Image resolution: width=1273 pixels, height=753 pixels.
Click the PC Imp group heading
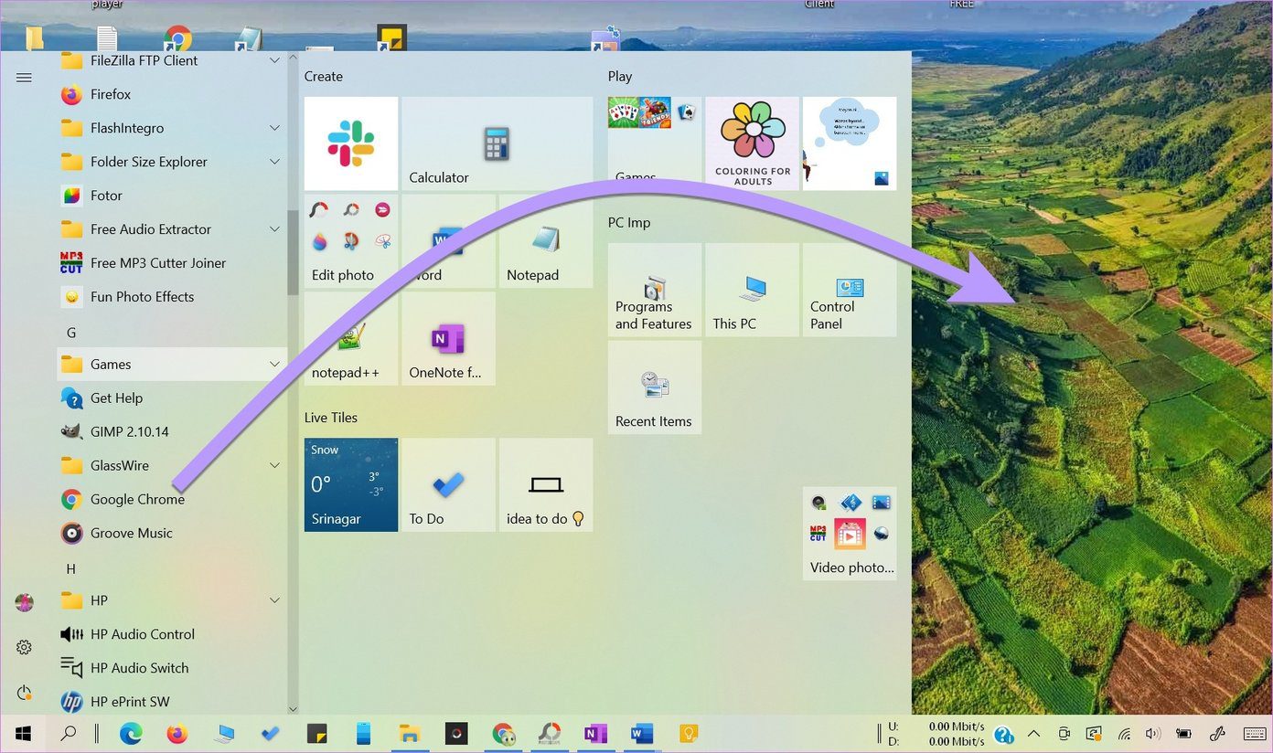click(629, 223)
